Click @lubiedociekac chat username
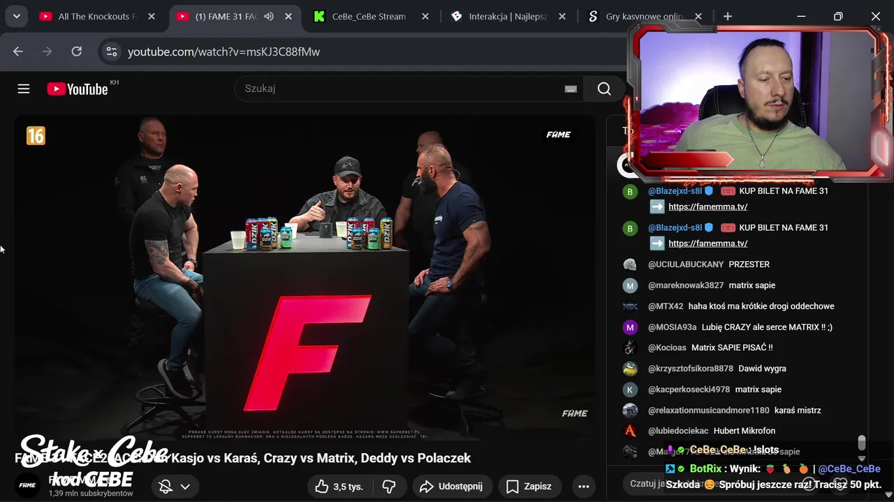The width and height of the screenshot is (894, 502). tap(678, 431)
